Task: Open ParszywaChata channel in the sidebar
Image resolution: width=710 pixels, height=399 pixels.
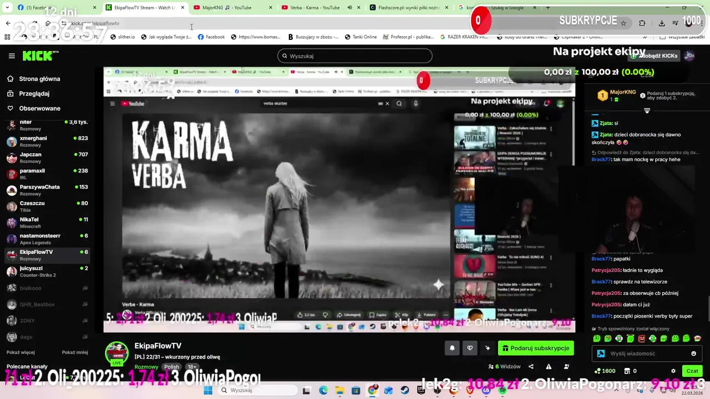Action: (x=47, y=190)
